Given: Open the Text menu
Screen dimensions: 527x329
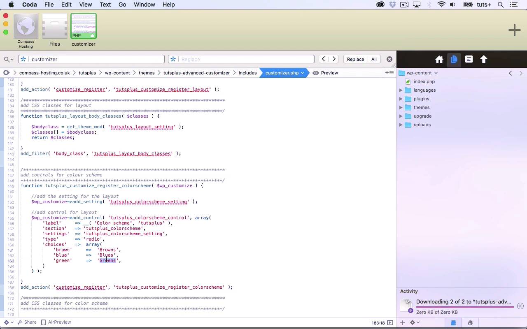Looking at the screenshot, I should click(x=105, y=5).
